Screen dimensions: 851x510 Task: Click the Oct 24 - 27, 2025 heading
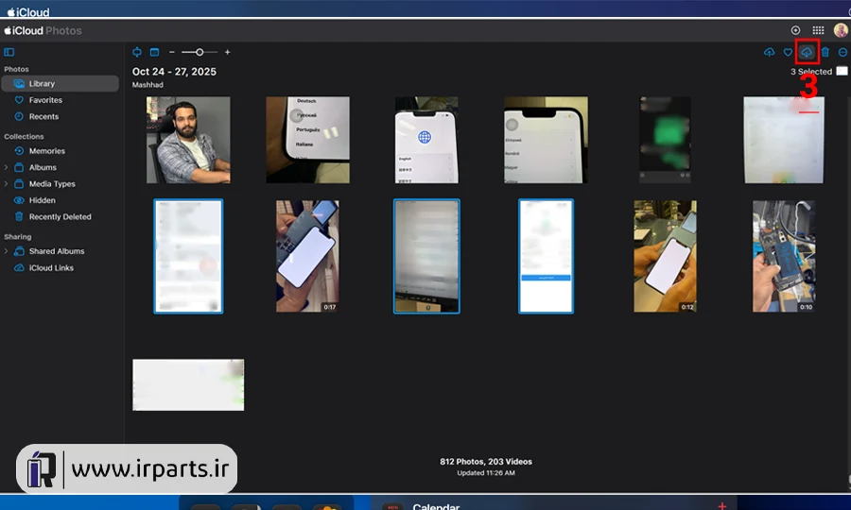pyautogui.click(x=174, y=72)
